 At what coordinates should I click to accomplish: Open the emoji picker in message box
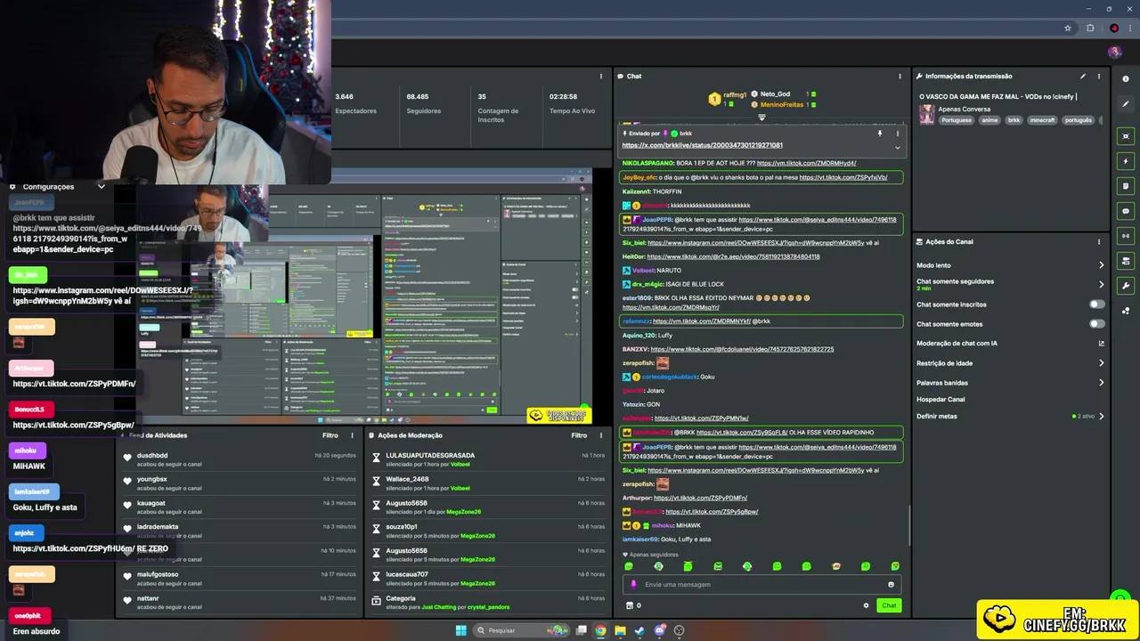point(891,585)
